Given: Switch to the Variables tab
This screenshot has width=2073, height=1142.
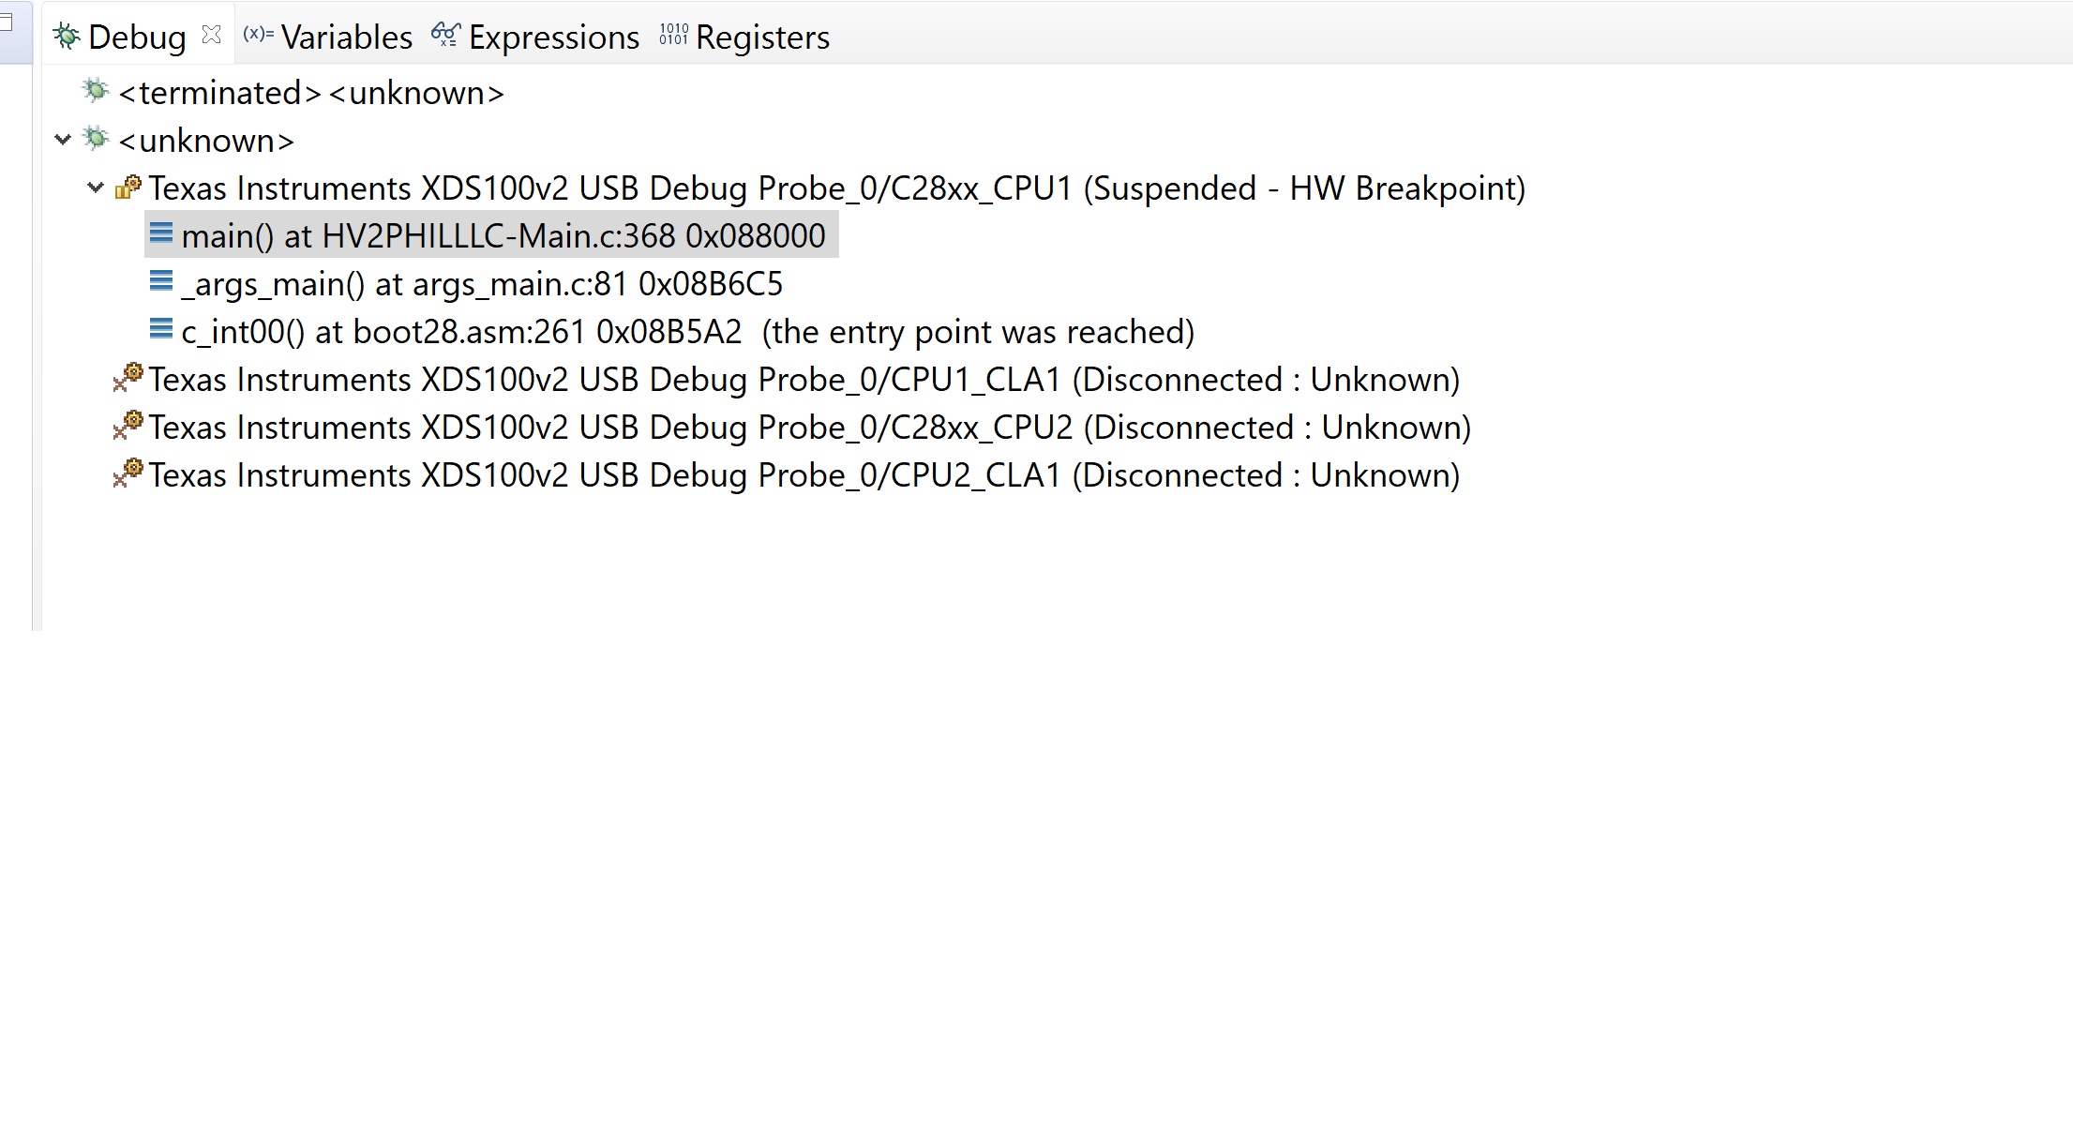Looking at the screenshot, I should 346,38.
